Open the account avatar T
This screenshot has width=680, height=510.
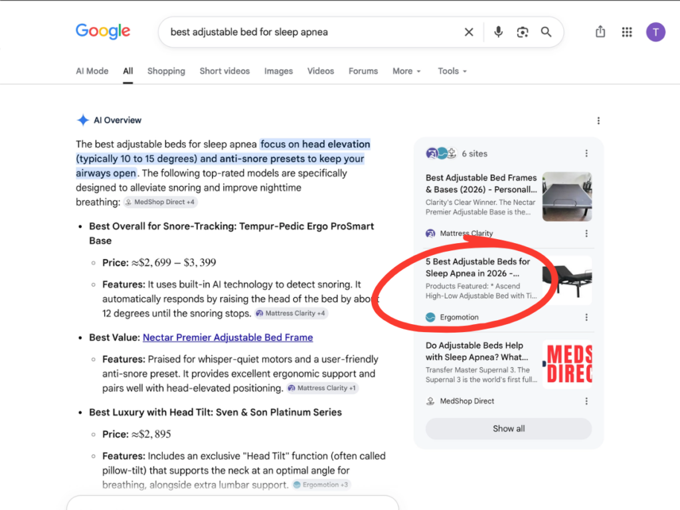pos(655,32)
